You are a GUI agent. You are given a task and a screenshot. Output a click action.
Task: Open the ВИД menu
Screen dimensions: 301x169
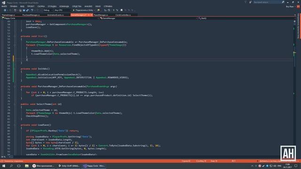(22, 6)
